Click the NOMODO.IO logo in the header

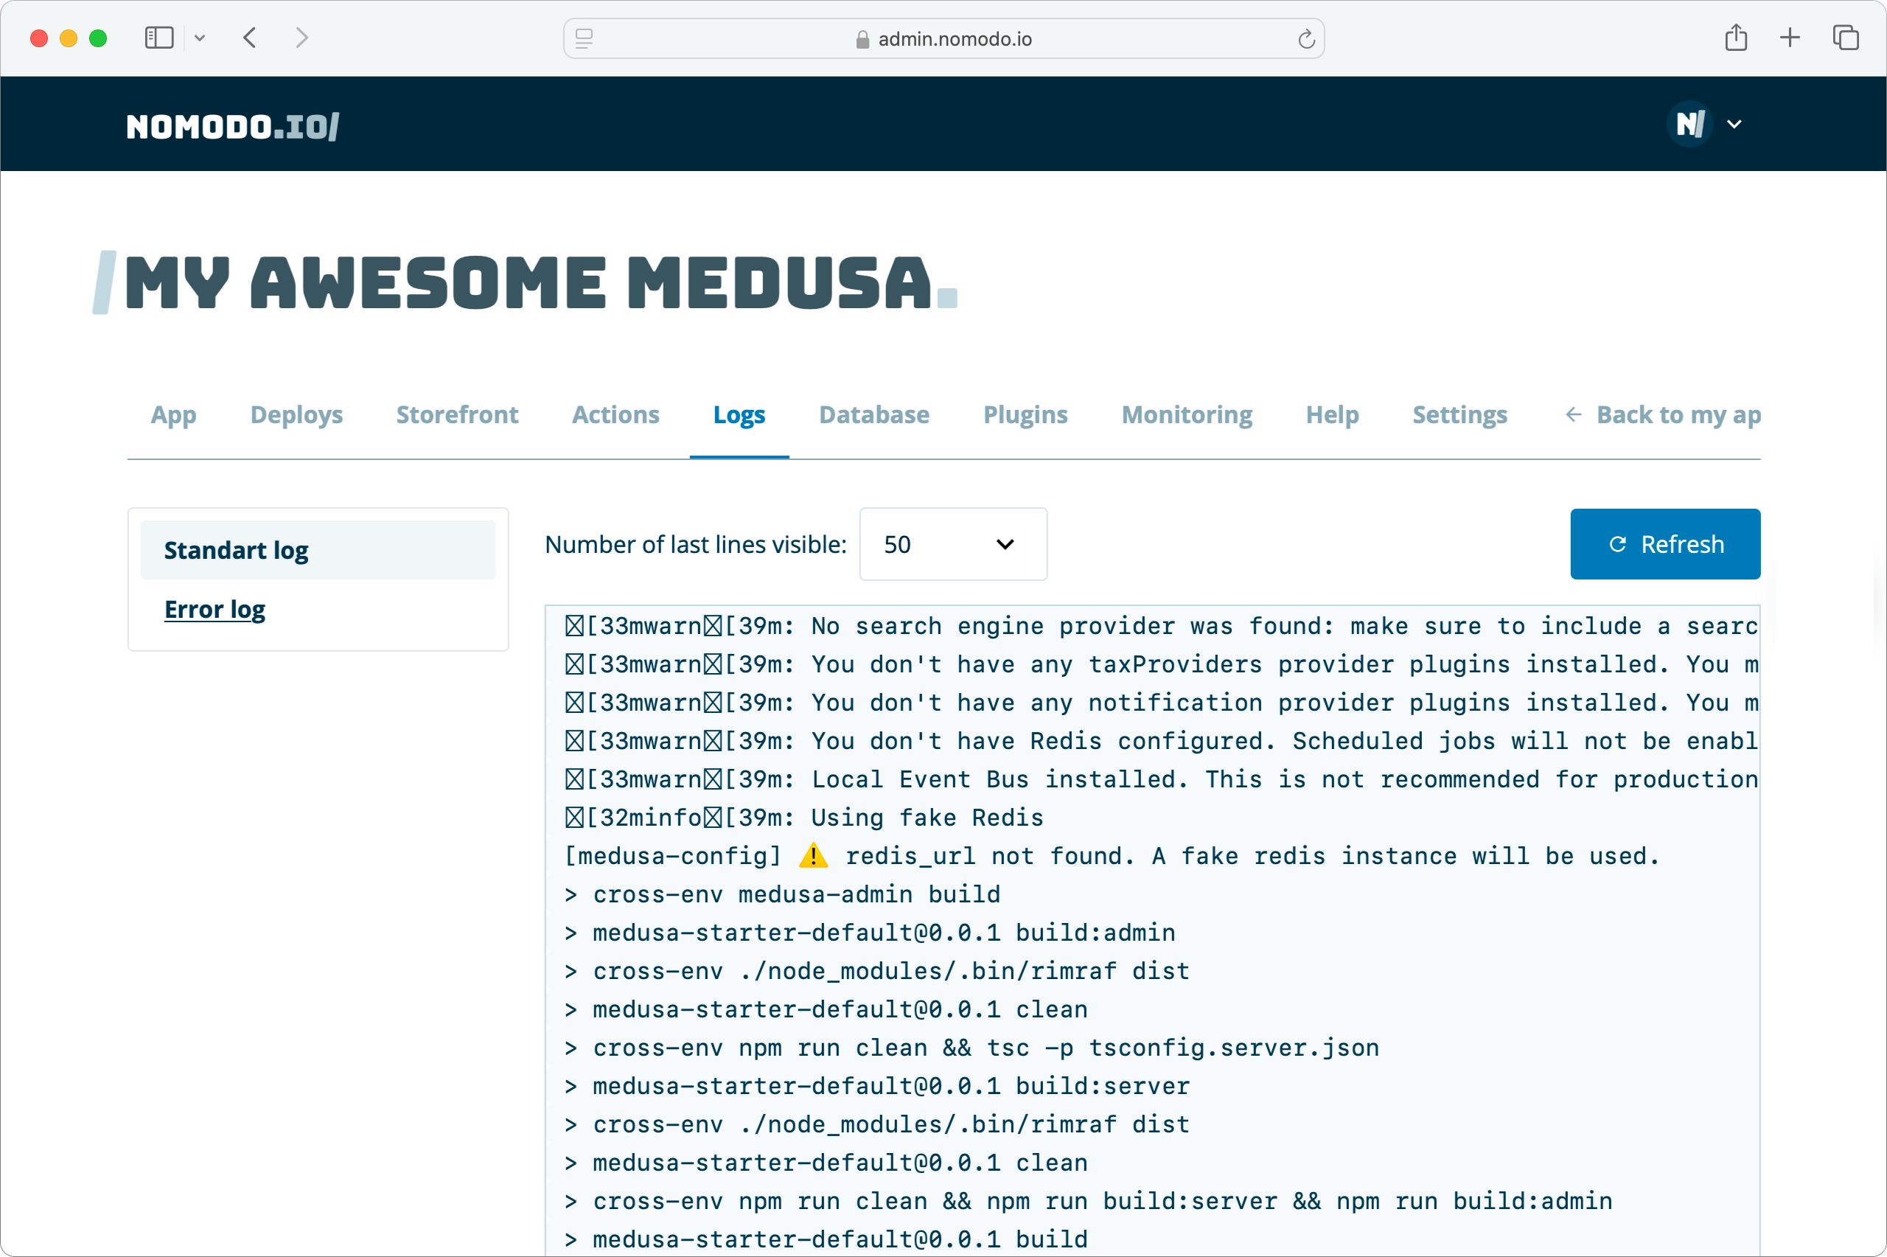232,125
